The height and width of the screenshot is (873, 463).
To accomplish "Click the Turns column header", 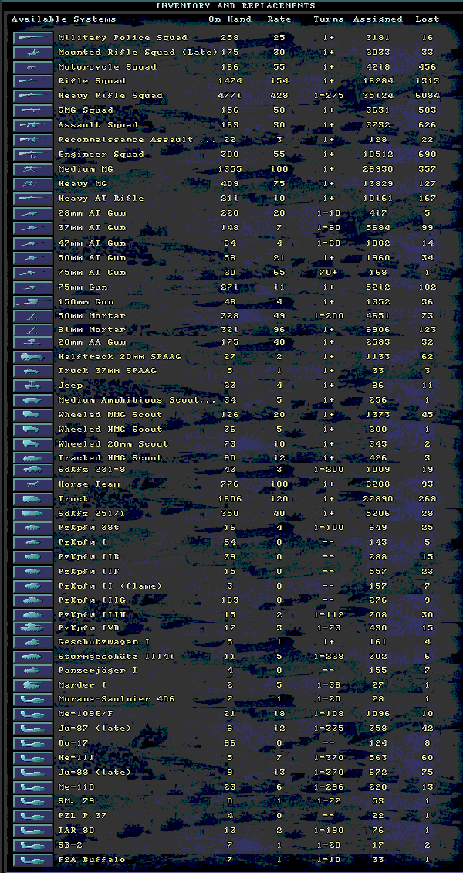I will [329, 19].
